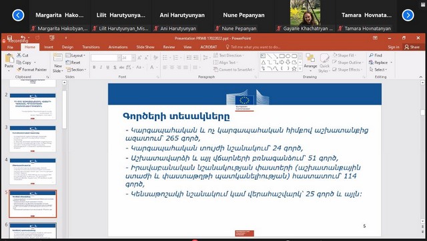427x241 pixels.
Task: Align text right in Paragraph group
Action: (x=179, y=67)
